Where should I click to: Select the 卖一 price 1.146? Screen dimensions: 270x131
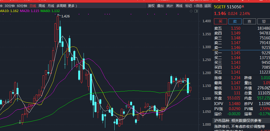[235, 47]
